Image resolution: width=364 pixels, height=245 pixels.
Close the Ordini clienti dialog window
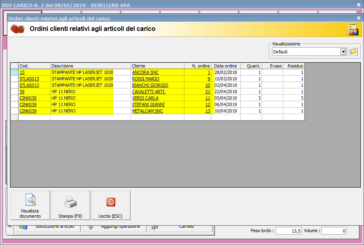click(x=358, y=18)
